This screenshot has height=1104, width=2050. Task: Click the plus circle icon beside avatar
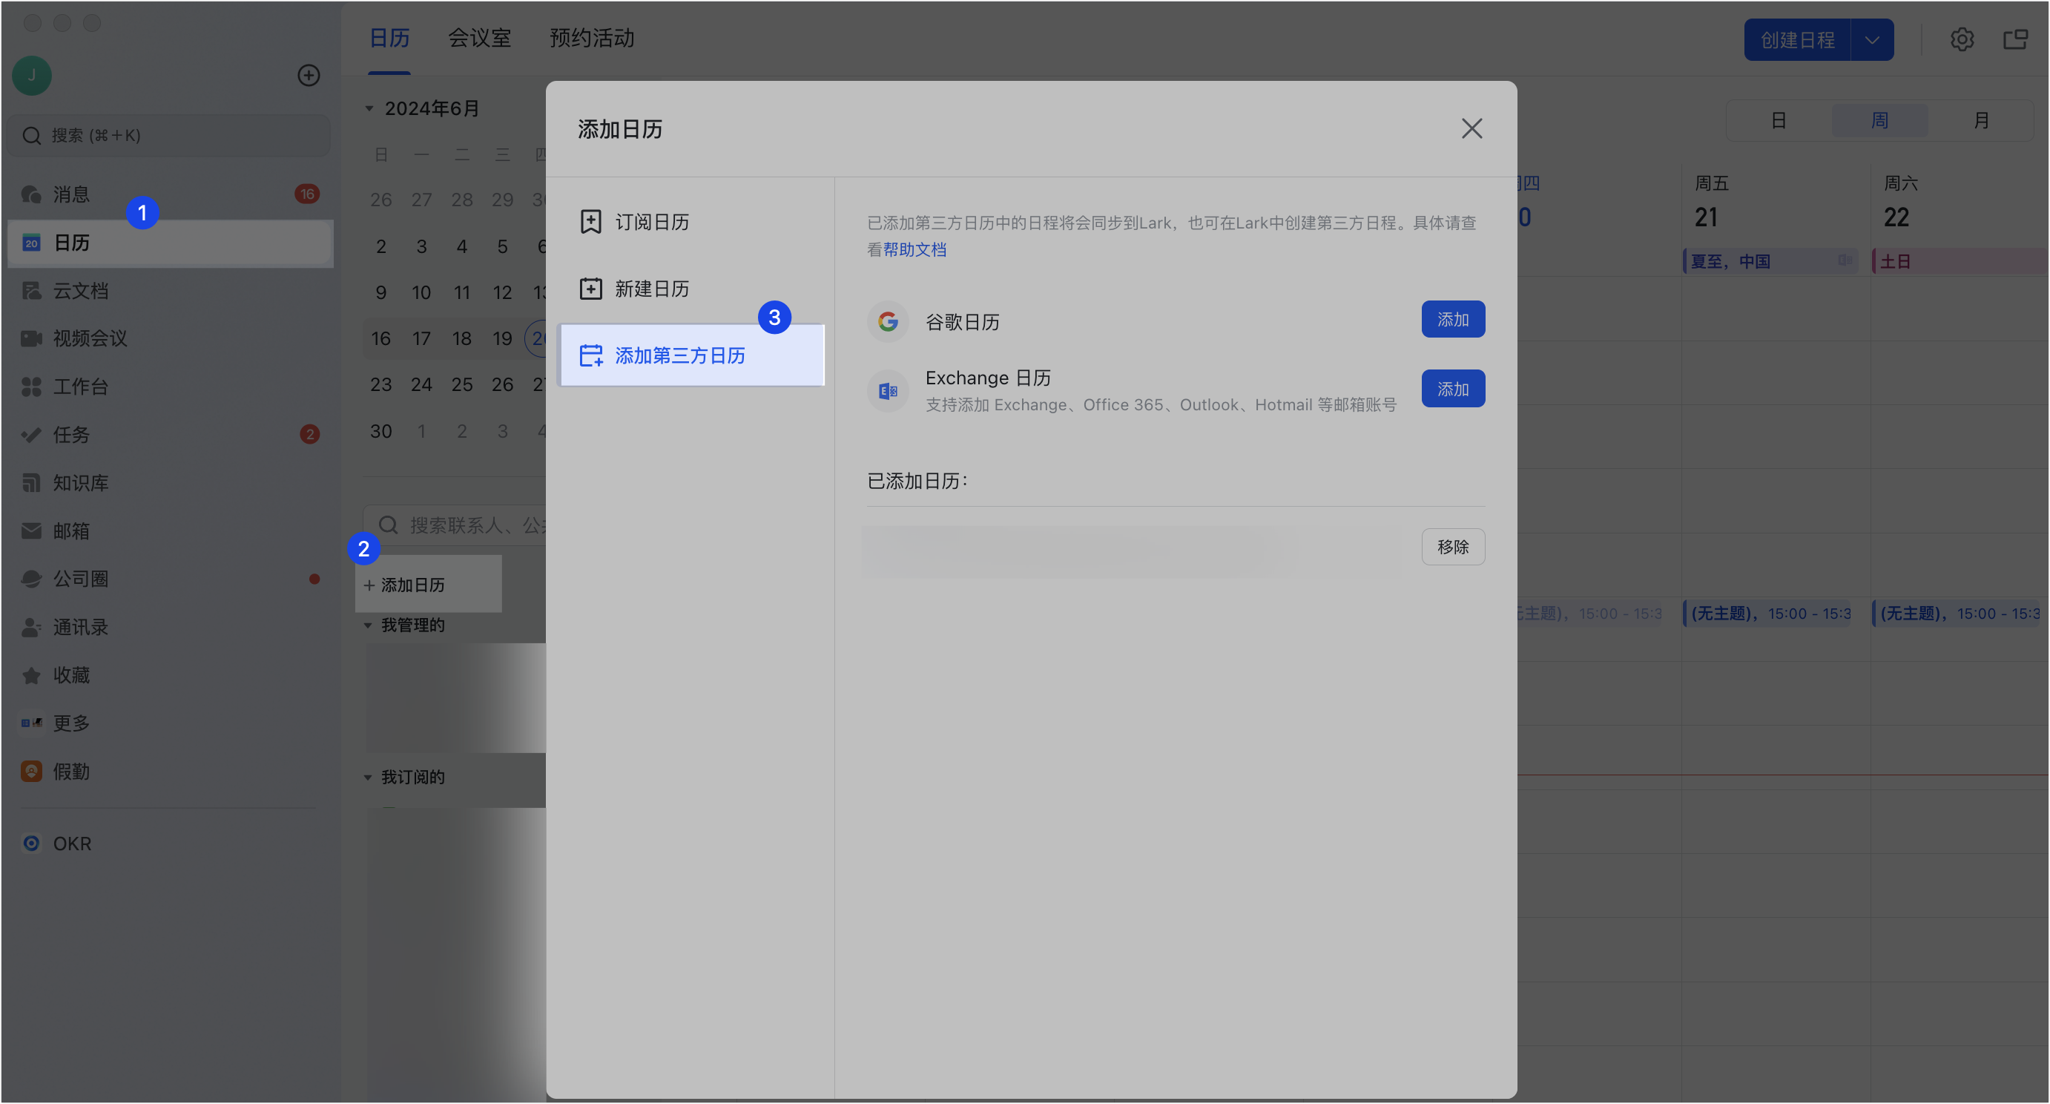(309, 76)
